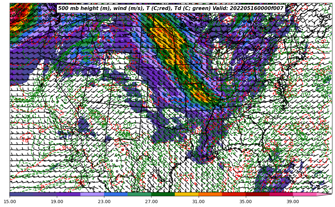Viewport: 335px width, 207px height.
Task: Select the 23.00 colorbar tick label
Action: tap(104, 202)
